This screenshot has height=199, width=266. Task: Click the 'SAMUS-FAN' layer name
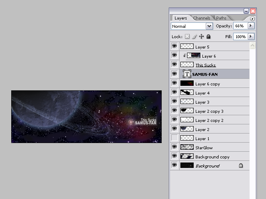click(205, 74)
